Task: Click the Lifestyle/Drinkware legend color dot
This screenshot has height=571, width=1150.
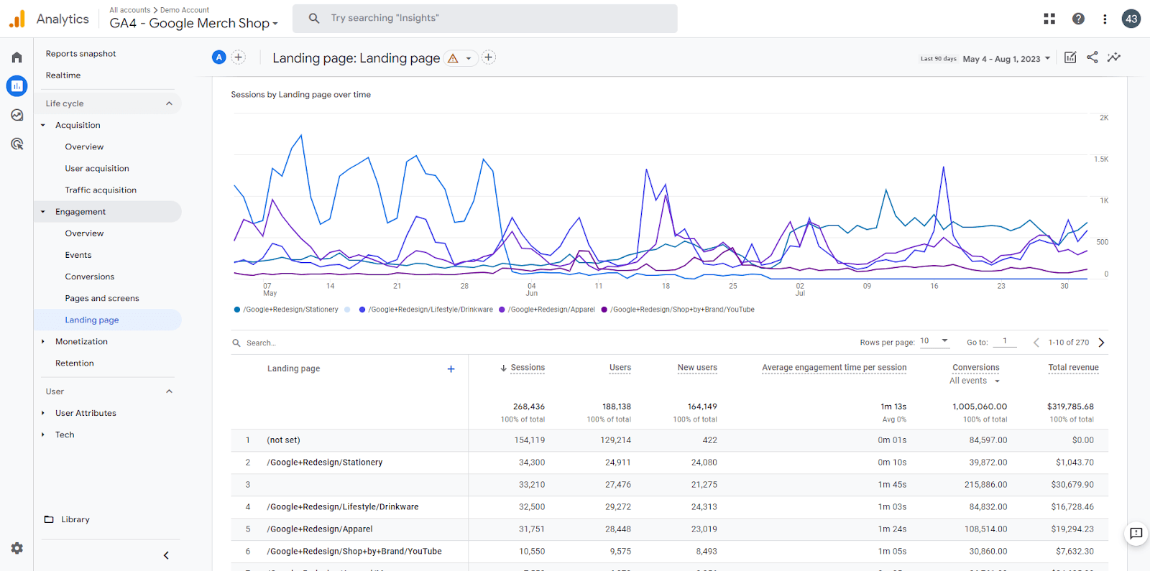Action: [x=362, y=310]
